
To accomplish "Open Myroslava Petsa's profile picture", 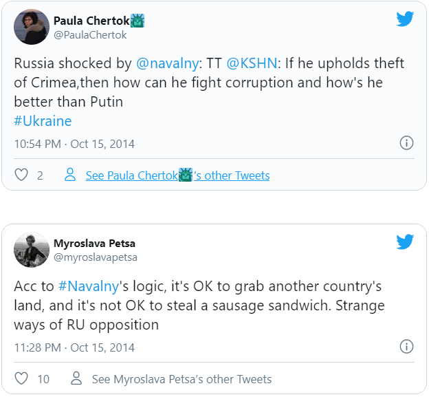I will [32, 249].
